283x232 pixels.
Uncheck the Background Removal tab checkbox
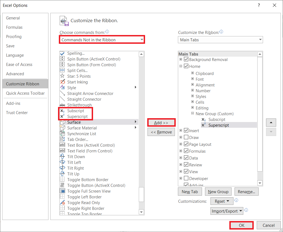click(x=186, y=59)
